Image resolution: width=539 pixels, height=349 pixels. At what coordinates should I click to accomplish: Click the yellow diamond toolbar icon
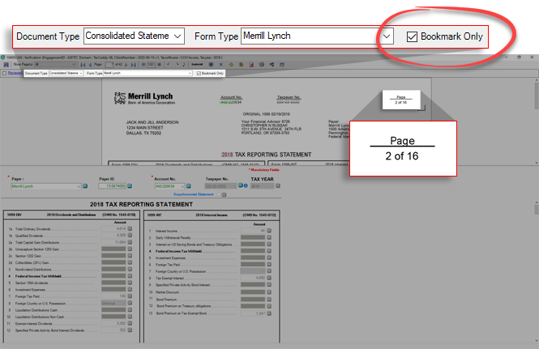pyautogui.click(x=231, y=65)
